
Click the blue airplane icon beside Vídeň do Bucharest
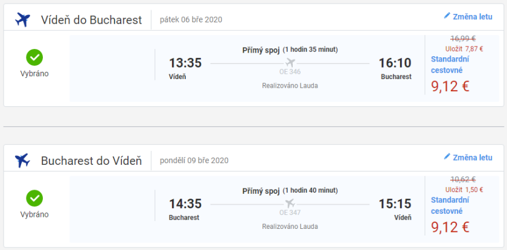pyautogui.click(x=22, y=20)
